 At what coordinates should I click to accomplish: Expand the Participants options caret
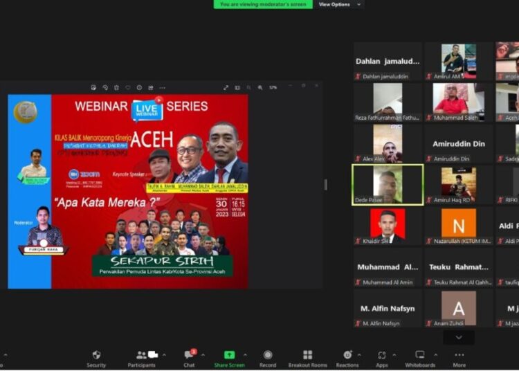pyautogui.click(x=164, y=355)
